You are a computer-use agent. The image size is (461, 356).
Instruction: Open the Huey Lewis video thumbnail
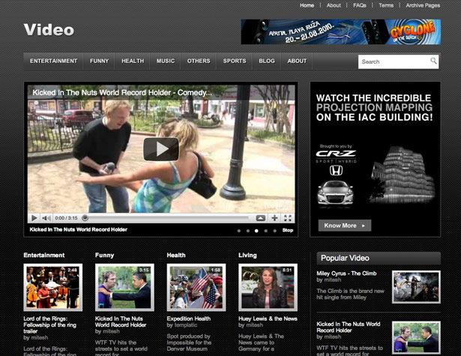(x=268, y=287)
